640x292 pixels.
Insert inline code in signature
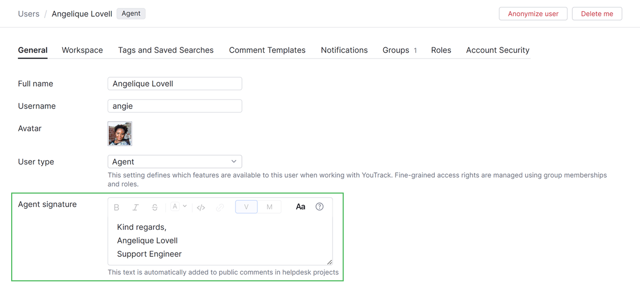tap(201, 207)
